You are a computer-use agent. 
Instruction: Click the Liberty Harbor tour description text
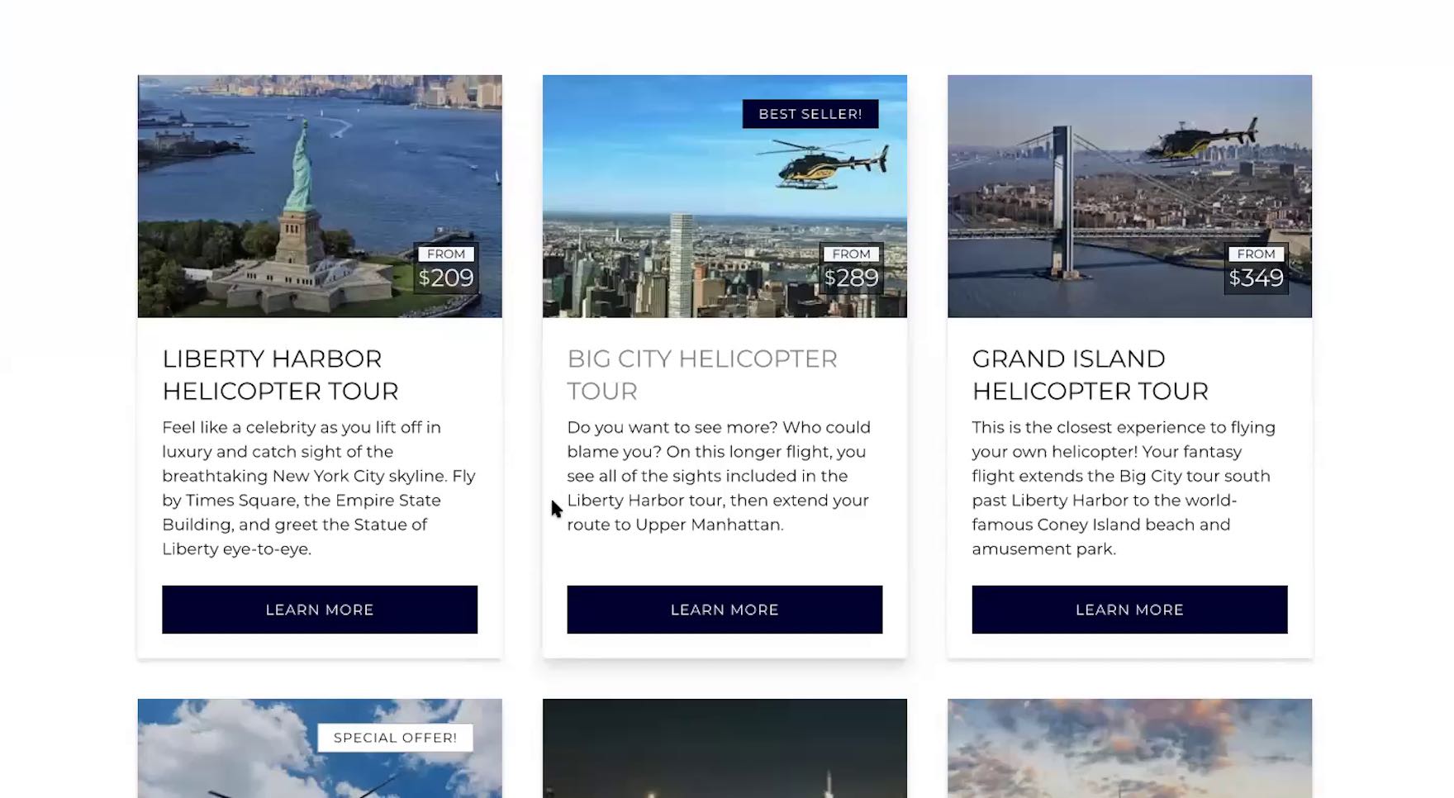(x=319, y=488)
